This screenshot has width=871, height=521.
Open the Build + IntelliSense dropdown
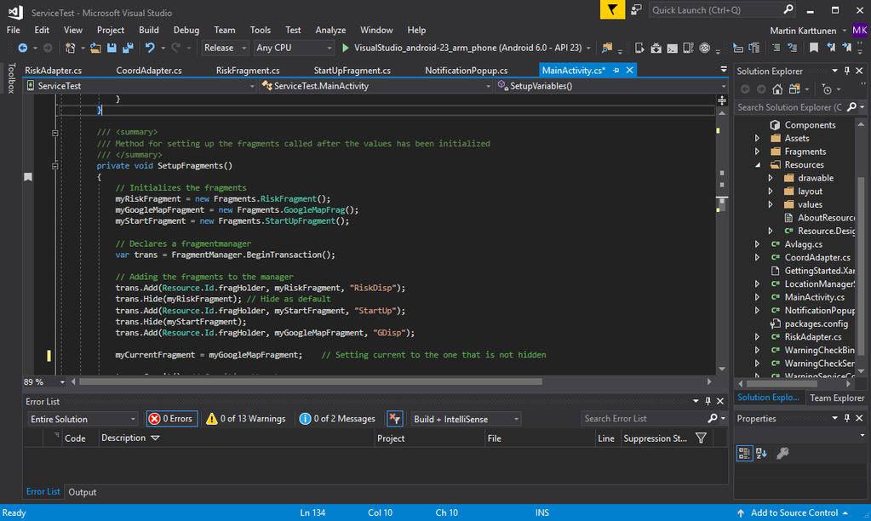tap(466, 419)
